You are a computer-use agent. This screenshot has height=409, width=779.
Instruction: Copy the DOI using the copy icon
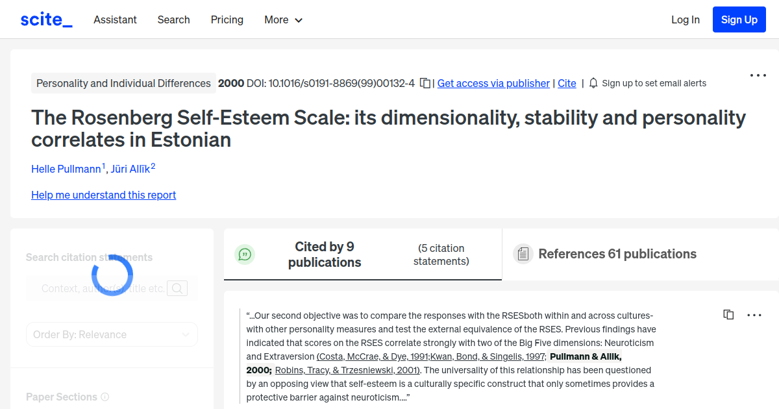tap(424, 83)
